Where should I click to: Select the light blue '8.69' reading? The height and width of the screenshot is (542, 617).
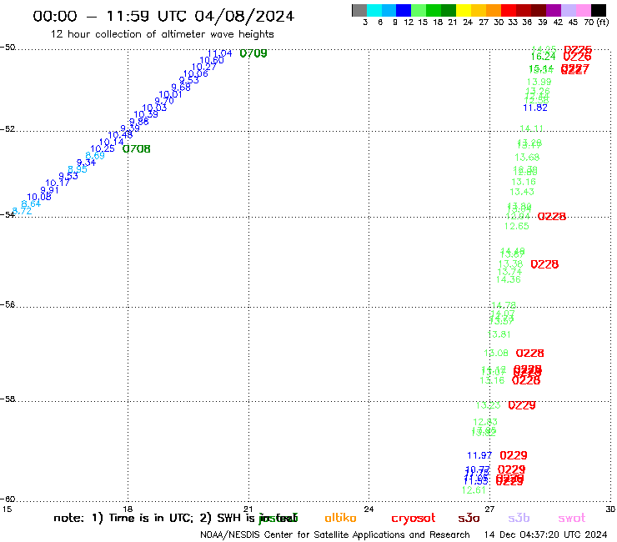pos(95,155)
